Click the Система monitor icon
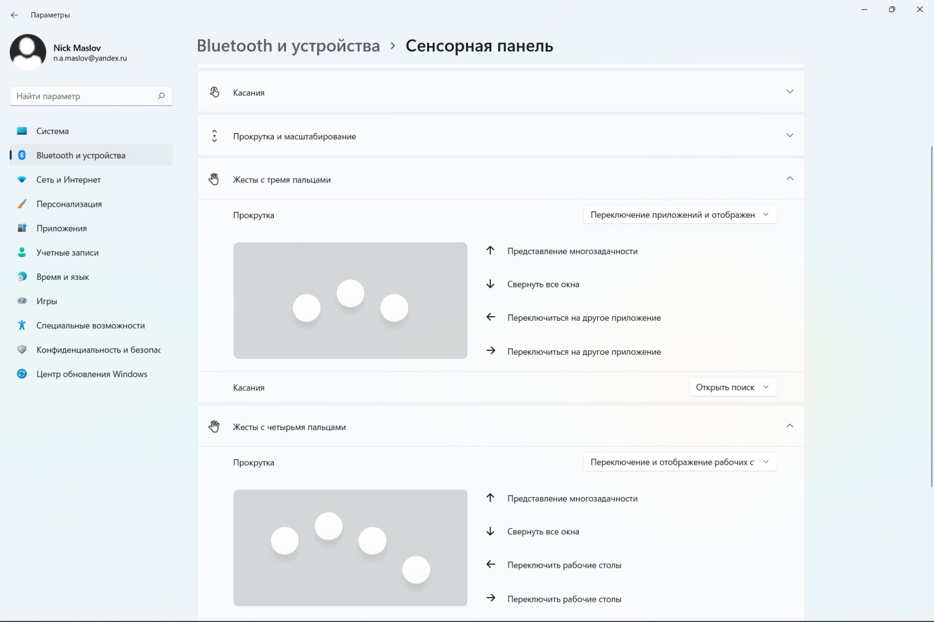934x622 pixels. coord(22,131)
